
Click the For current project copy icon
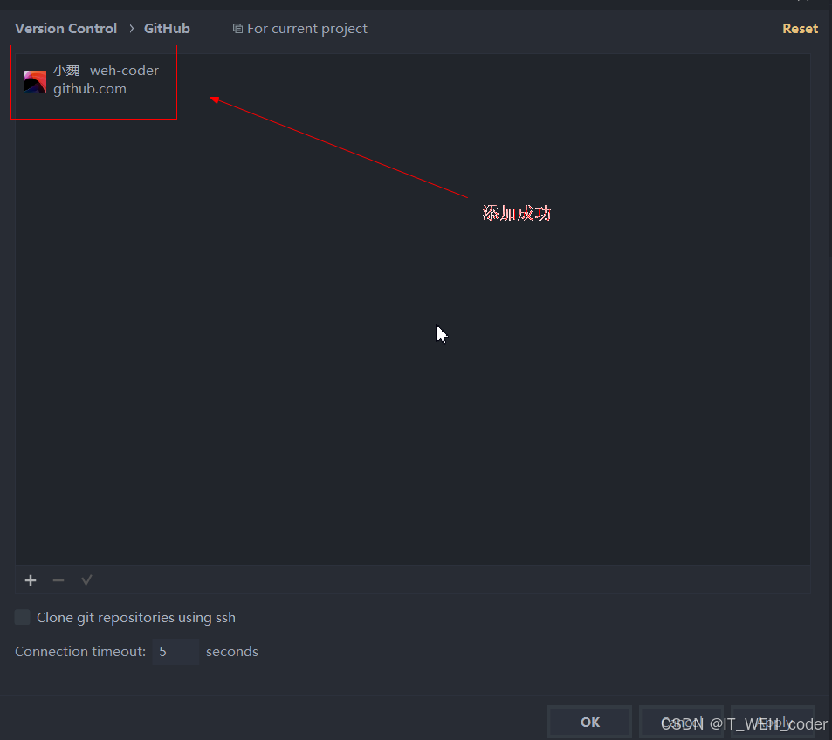click(237, 29)
